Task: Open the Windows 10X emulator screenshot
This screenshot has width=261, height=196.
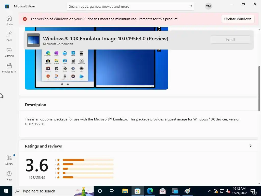Action: pos(97,70)
